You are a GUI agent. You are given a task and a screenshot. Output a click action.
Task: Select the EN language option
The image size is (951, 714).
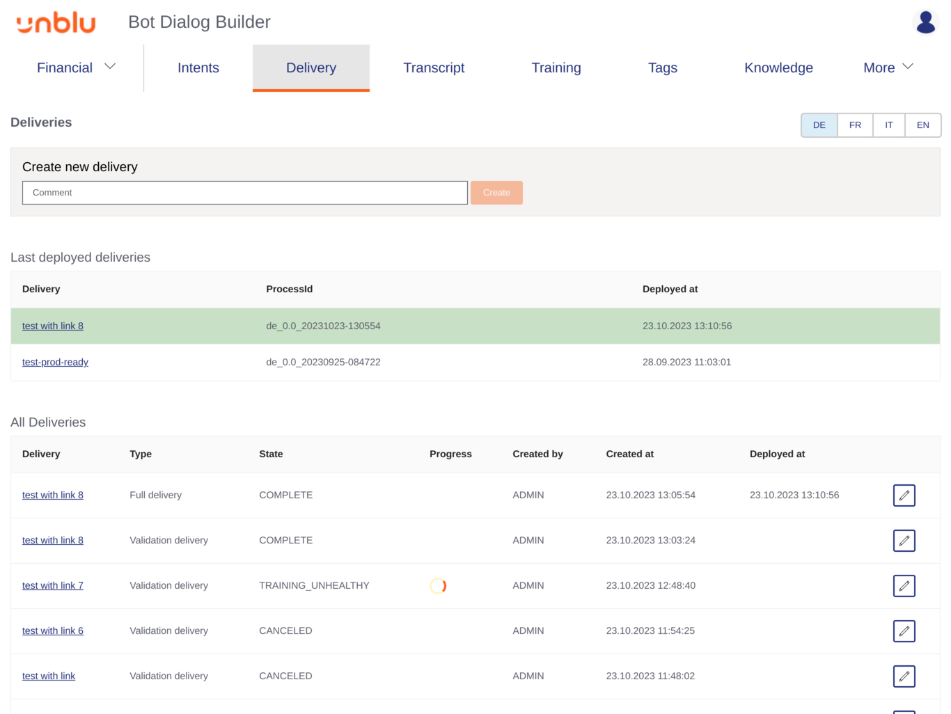point(922,125)
